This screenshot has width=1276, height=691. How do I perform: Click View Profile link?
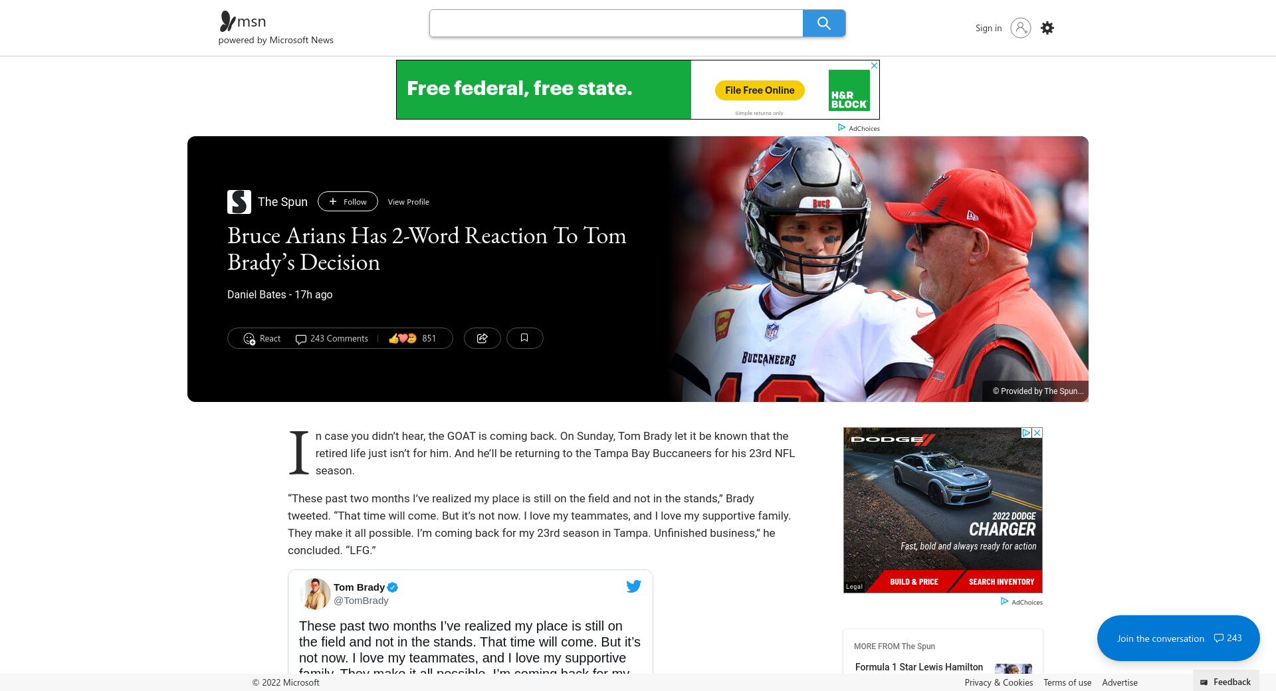(408, 202)
